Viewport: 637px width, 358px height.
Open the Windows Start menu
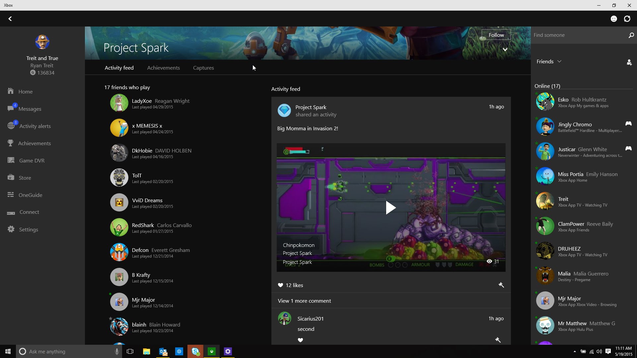(8, 351)
